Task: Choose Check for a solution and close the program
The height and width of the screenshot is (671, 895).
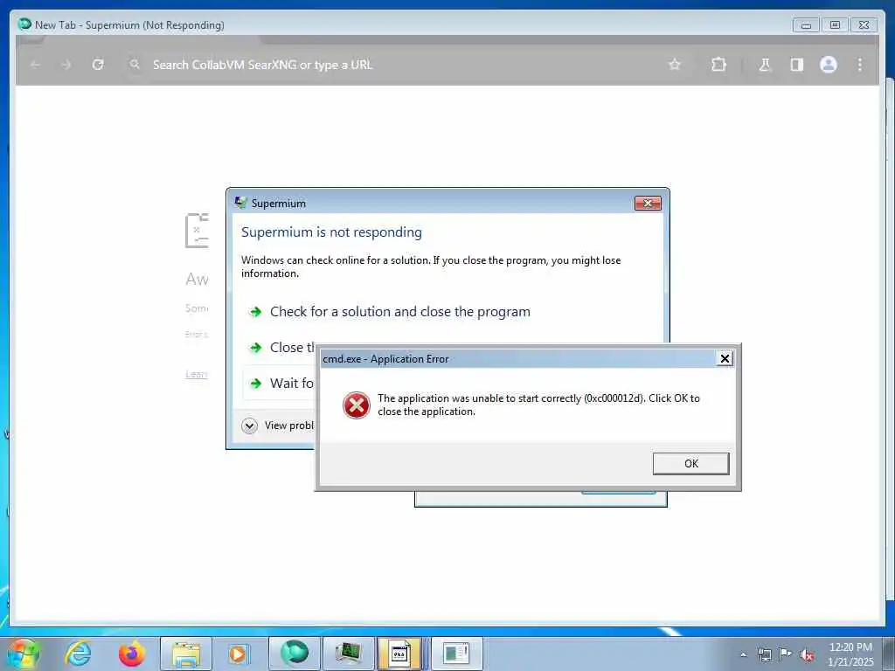Action: 390,312
